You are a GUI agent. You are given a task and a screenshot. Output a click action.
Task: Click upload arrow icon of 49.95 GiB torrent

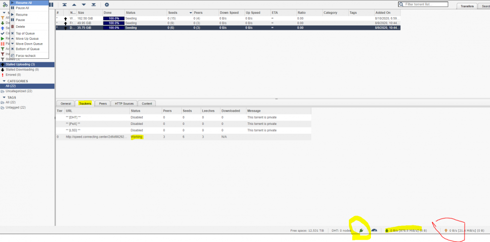point(66,23)
